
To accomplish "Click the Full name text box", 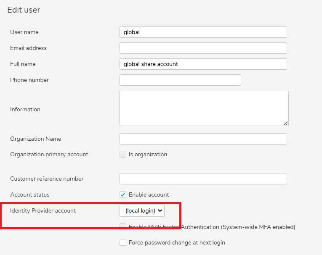I will [203, 64].
